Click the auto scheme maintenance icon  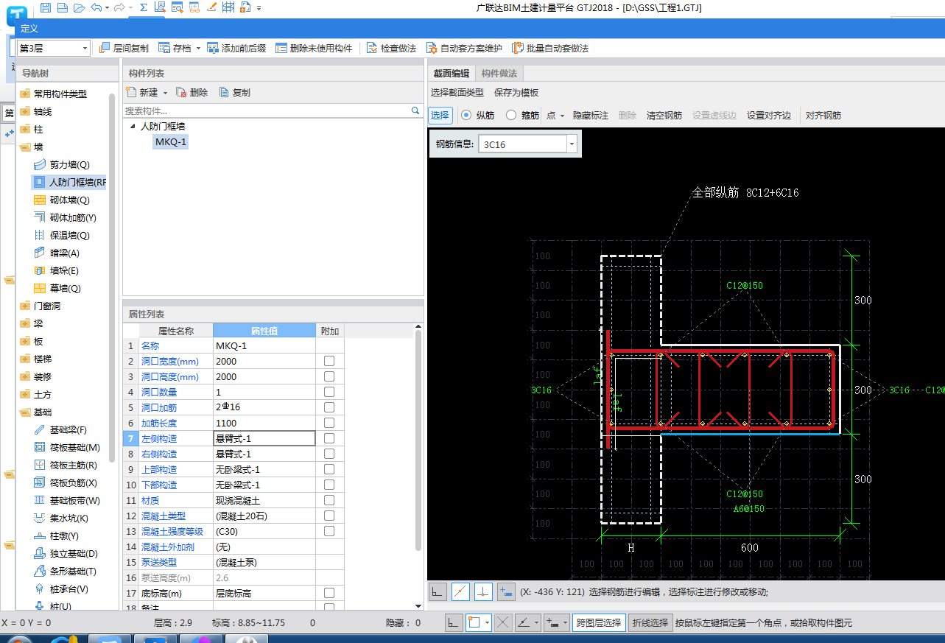(x=432, y=48)
